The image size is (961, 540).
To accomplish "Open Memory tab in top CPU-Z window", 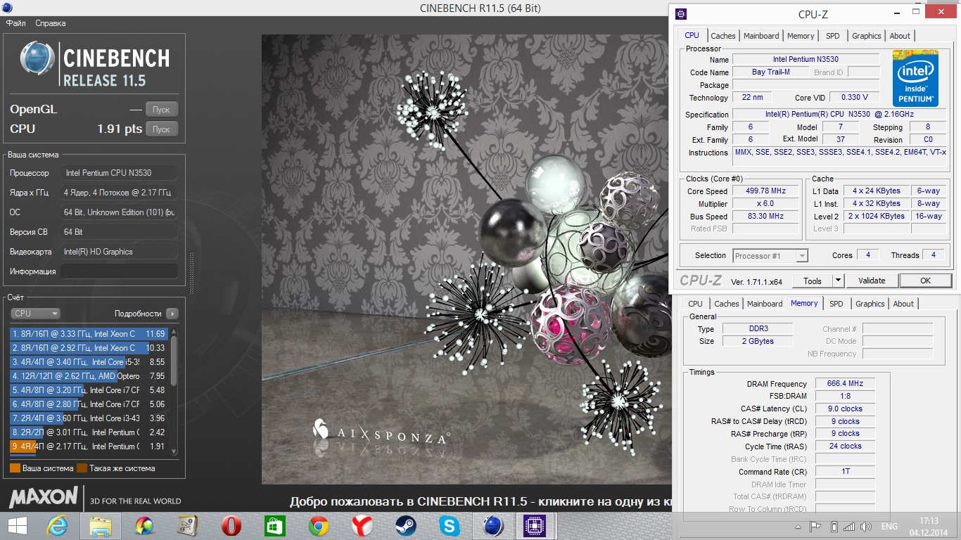I will (801, 36).
